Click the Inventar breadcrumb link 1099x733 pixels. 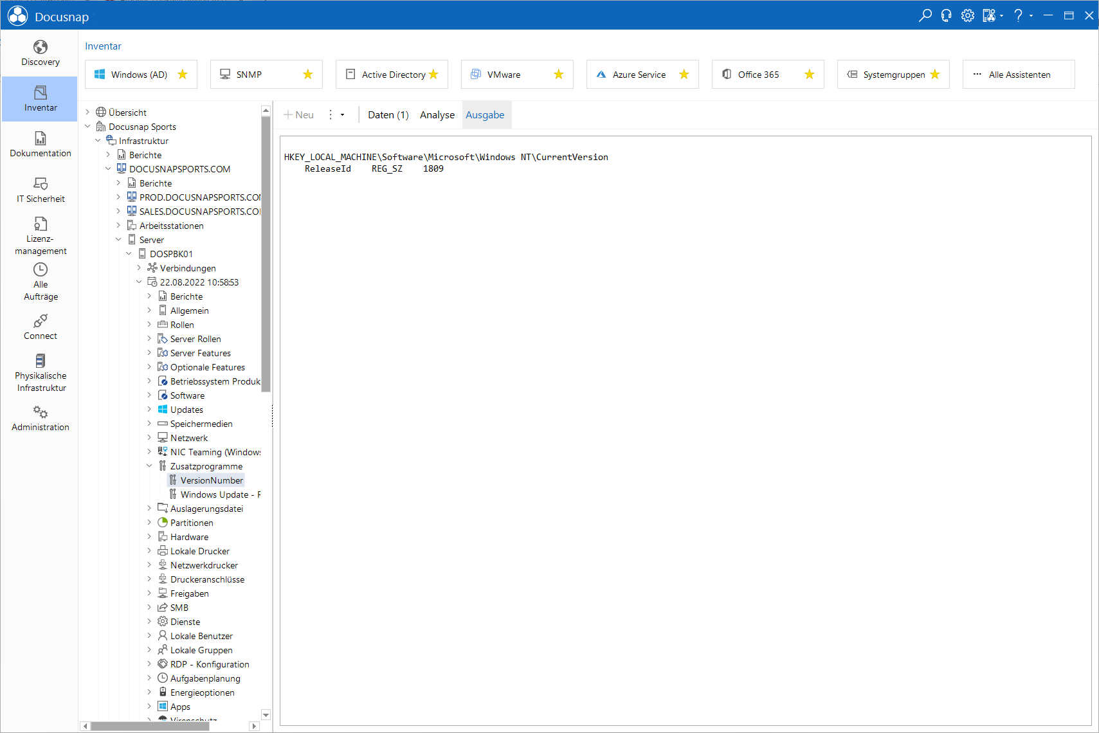click(103, 46)
